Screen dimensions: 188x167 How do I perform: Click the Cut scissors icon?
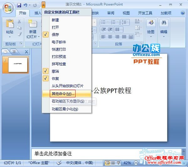19,21
